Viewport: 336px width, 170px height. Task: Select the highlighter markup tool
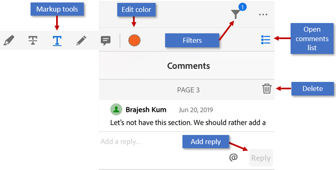click(x=9, y=40)
